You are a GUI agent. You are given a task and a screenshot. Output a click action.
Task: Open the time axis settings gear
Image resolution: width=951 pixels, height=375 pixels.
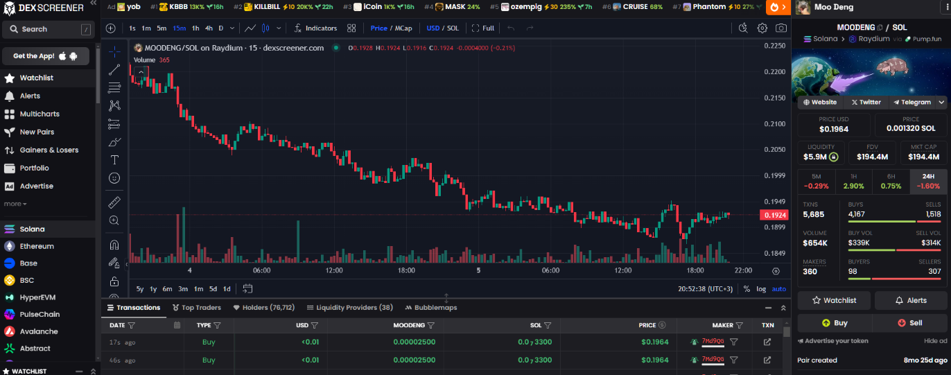pyautogui.click(x=776, y=271)
